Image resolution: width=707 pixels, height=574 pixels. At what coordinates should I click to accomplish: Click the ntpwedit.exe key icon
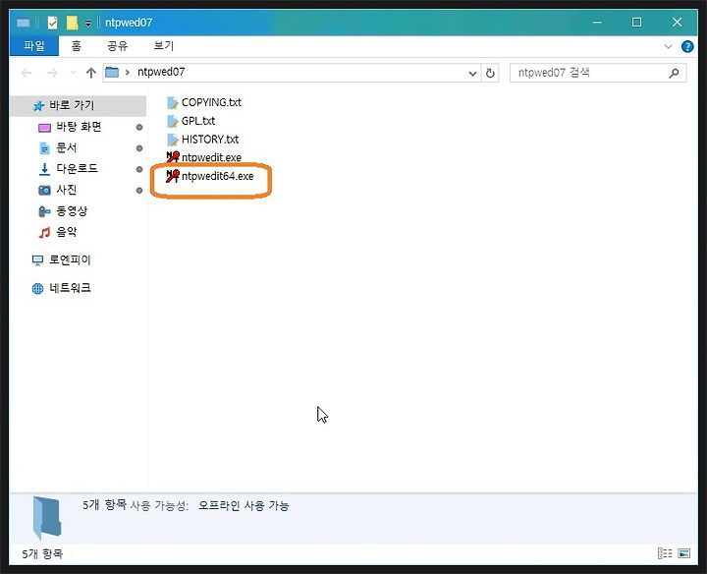click(173, 157)
